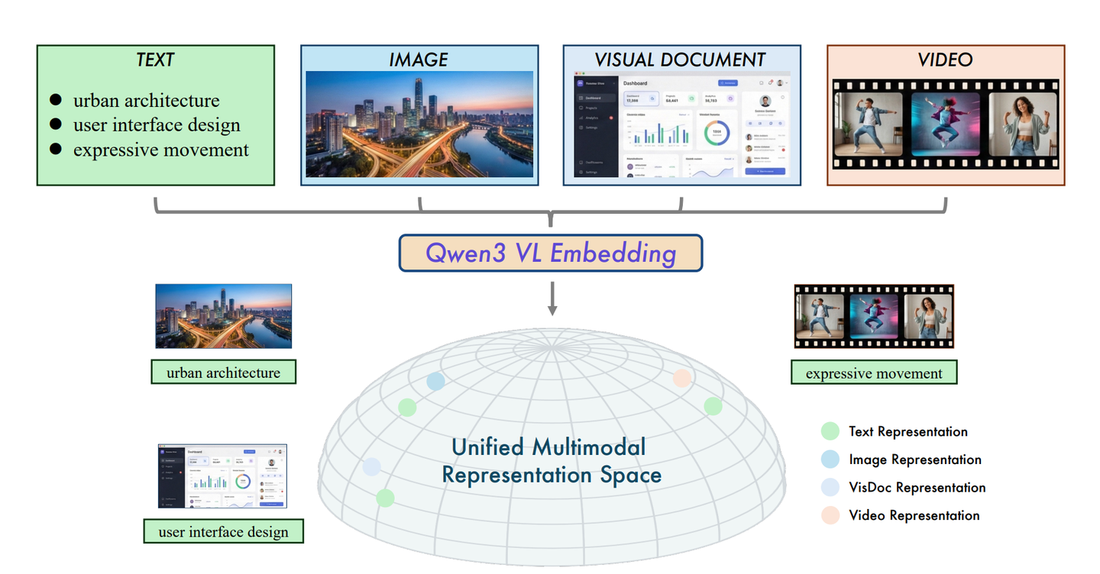Select the green dot beside the blue dot on the dome

[407, 408]
